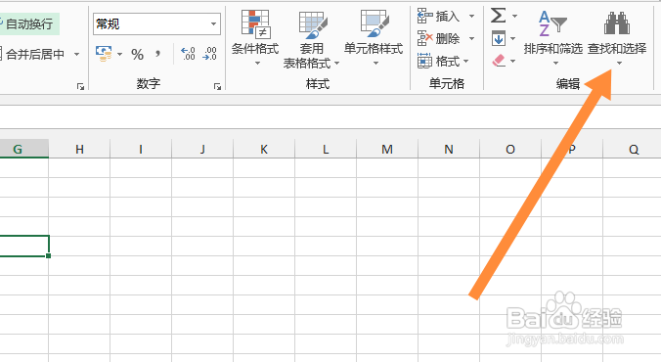
Task: Expand the accounting format dropdown arrow
Action: pos(119,54)
